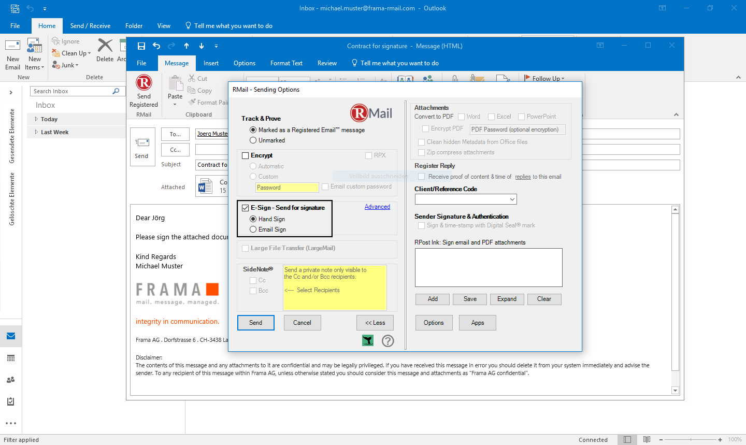
Task: Expand the folder pane chevron
Action: (x=11, y=92)
